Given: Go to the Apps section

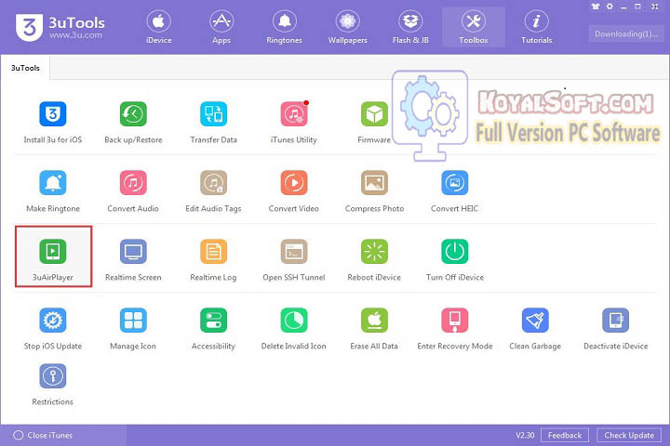Looking at the screenshot, I should coord(221,27).
